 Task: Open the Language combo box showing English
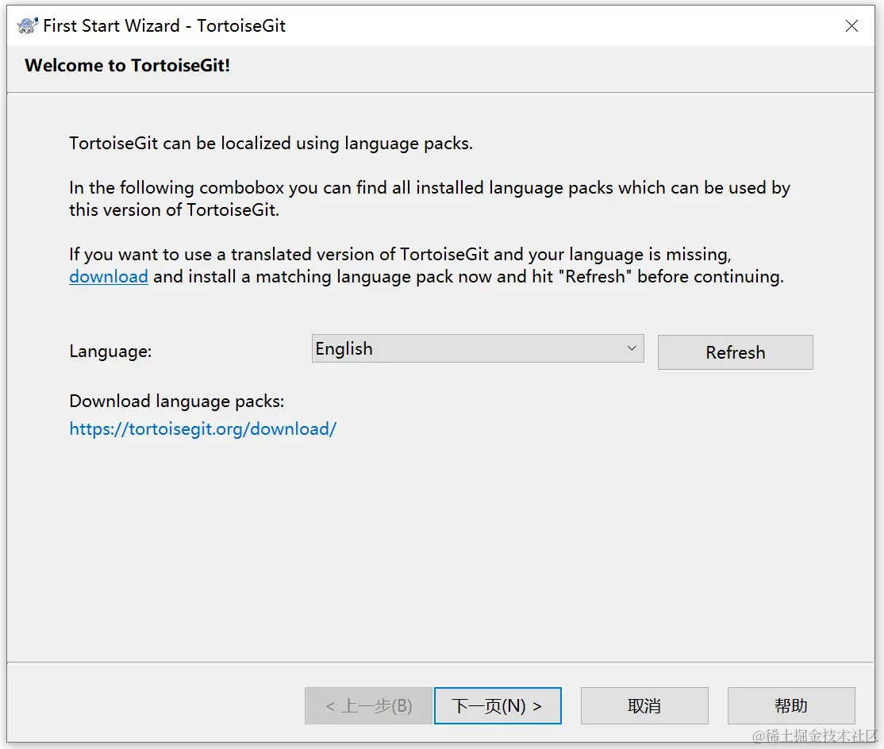(x=478, y=349)
